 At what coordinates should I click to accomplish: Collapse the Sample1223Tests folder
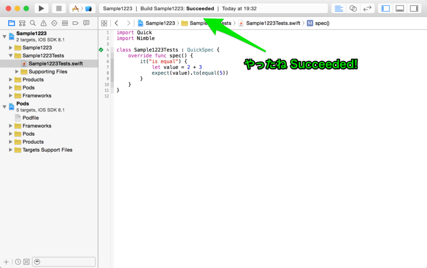tap(10, 55)
